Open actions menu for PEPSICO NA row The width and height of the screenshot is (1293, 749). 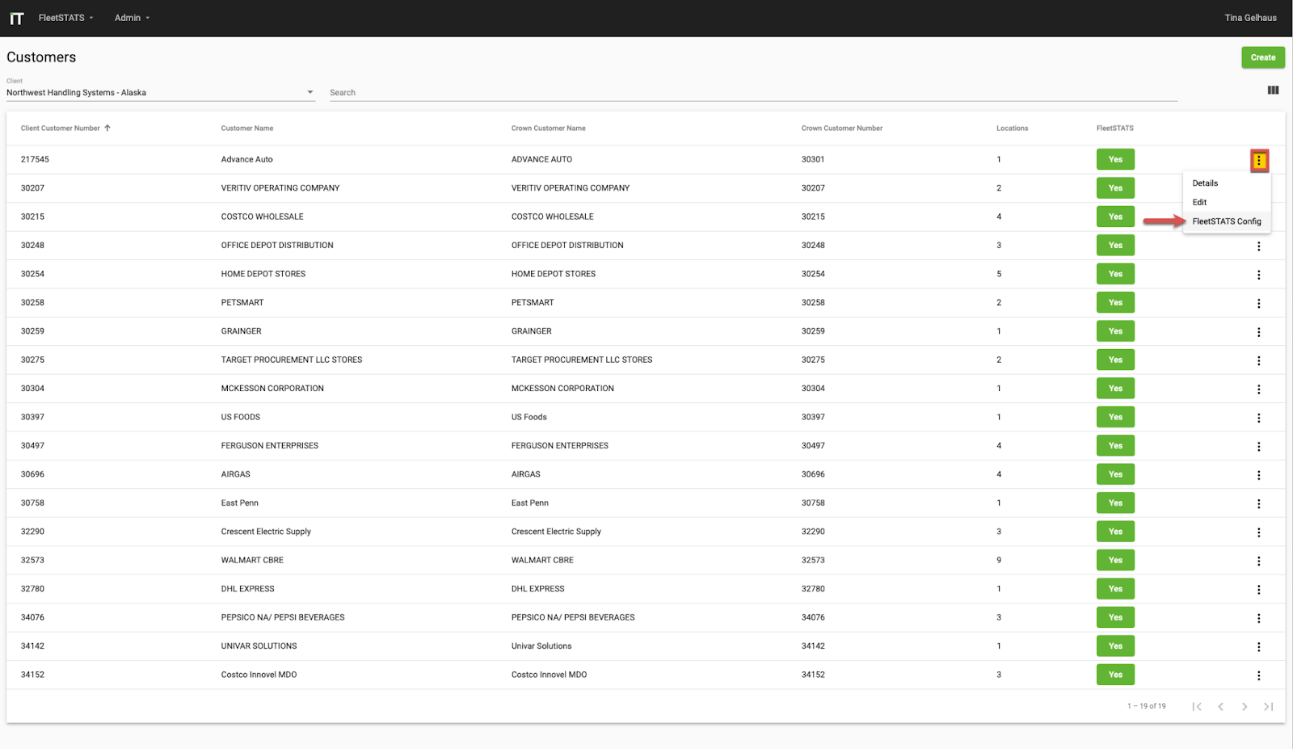coord(1258,619)
